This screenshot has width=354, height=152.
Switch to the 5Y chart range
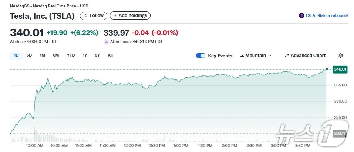[x=97, y=56]
